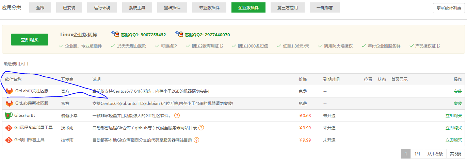Click 客服QQ2: 2927440070 contact link
The image size is (467, 166).
pyautogui.click(x=207, y=35)
